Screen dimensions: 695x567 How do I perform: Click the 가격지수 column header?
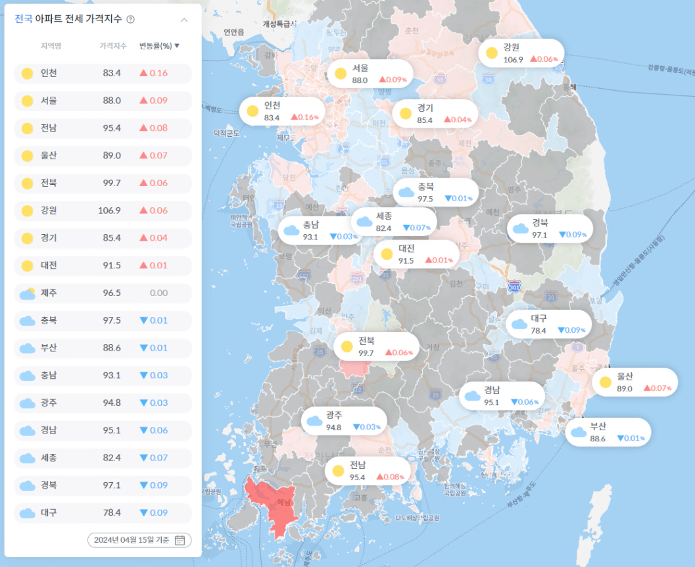pyautogui.click(x=113, y=45)
